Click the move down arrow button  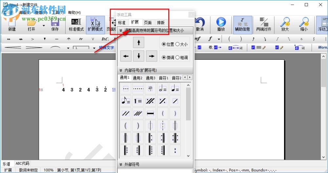138,56
